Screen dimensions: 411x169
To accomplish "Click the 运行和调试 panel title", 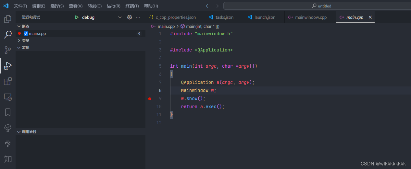I will [x=31, y=17].
